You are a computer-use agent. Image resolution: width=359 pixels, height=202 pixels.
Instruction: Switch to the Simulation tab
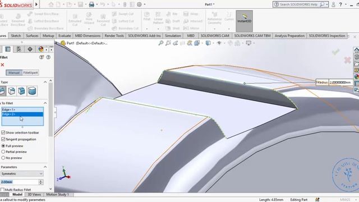click(x=173, y=36)
